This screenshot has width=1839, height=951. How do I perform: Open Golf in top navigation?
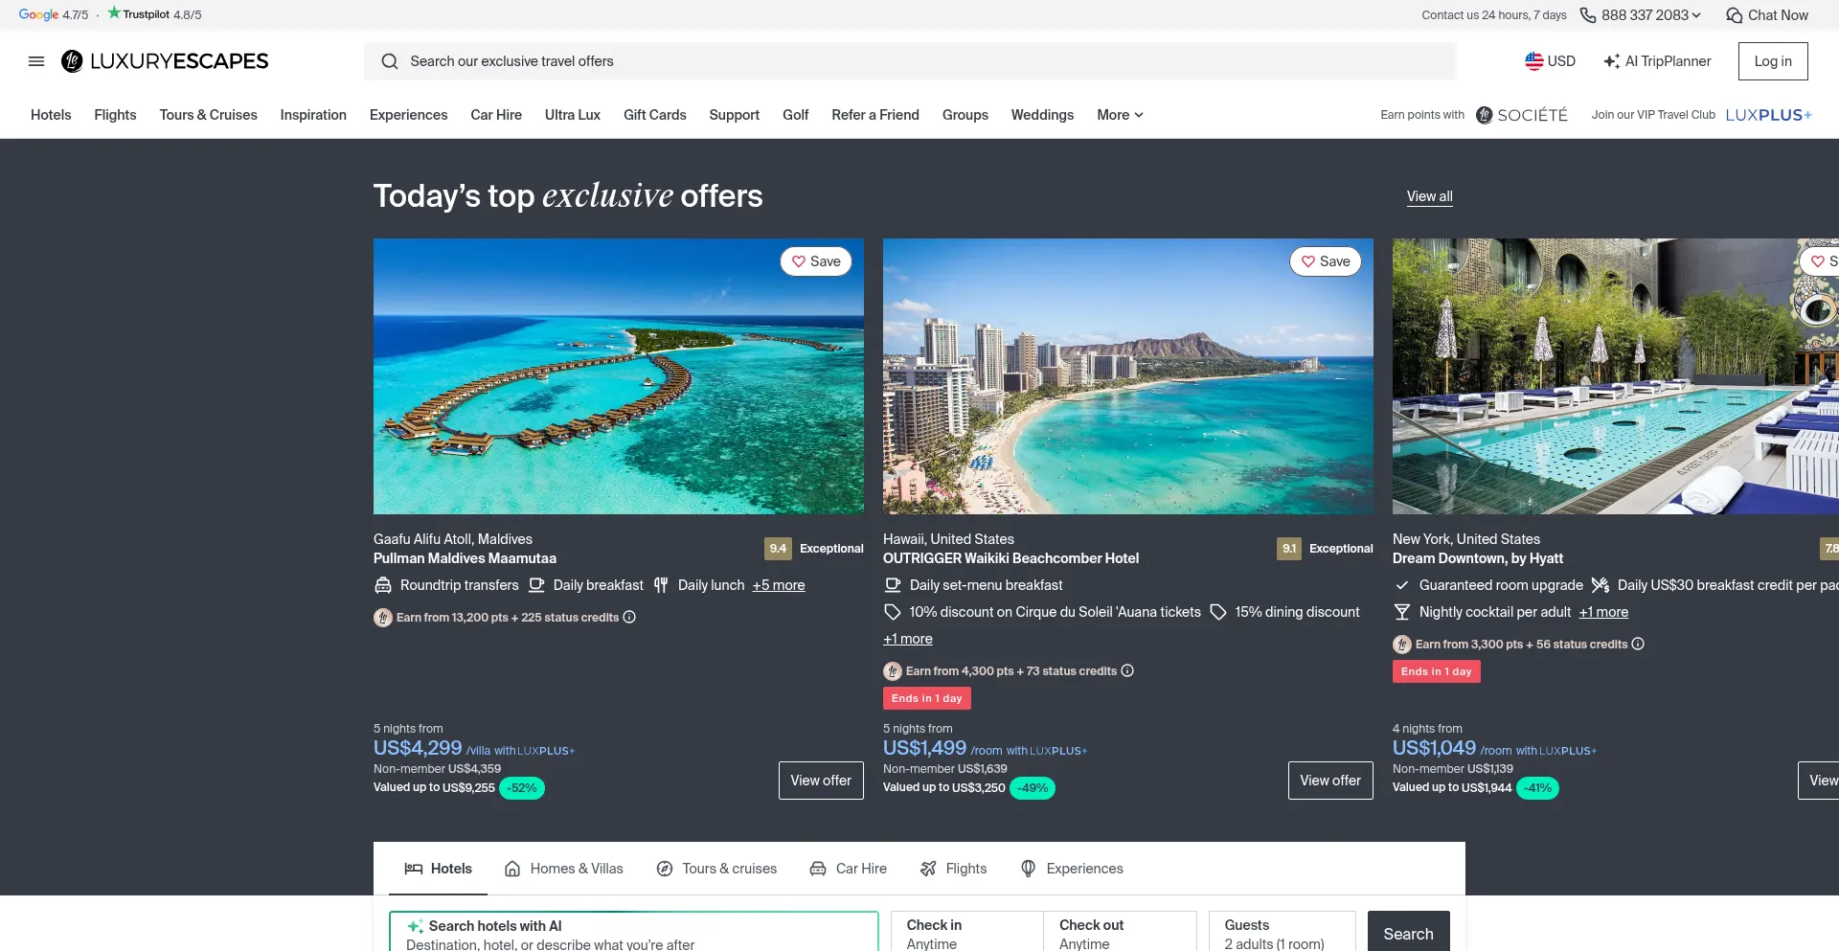point(796,115)
